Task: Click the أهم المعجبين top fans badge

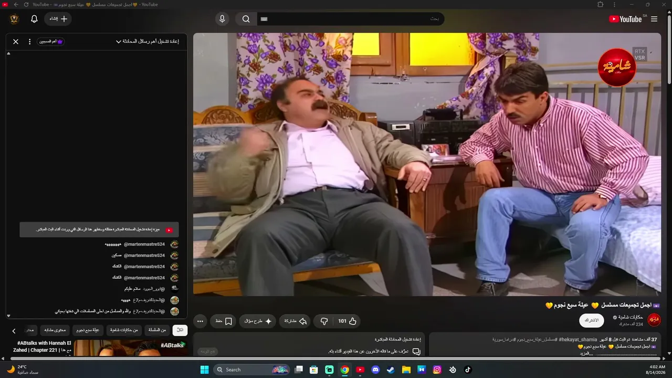Action: 51,41
